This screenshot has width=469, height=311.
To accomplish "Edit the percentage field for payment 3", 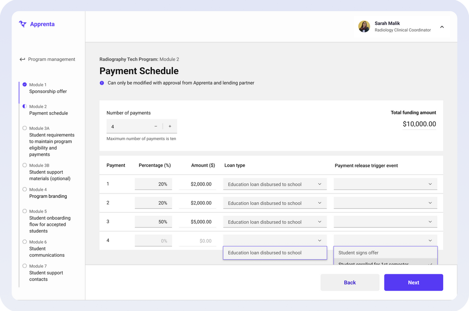I will (154, 222).
